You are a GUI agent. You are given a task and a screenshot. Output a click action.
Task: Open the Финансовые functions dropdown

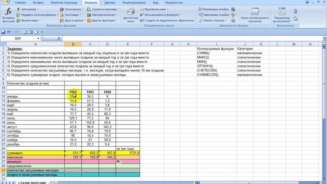(x=29, y=20)
